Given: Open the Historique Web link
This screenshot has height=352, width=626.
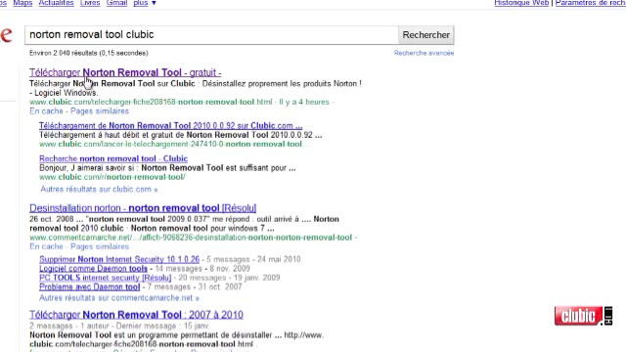Looking at the screenshot, I should point(521,3).
